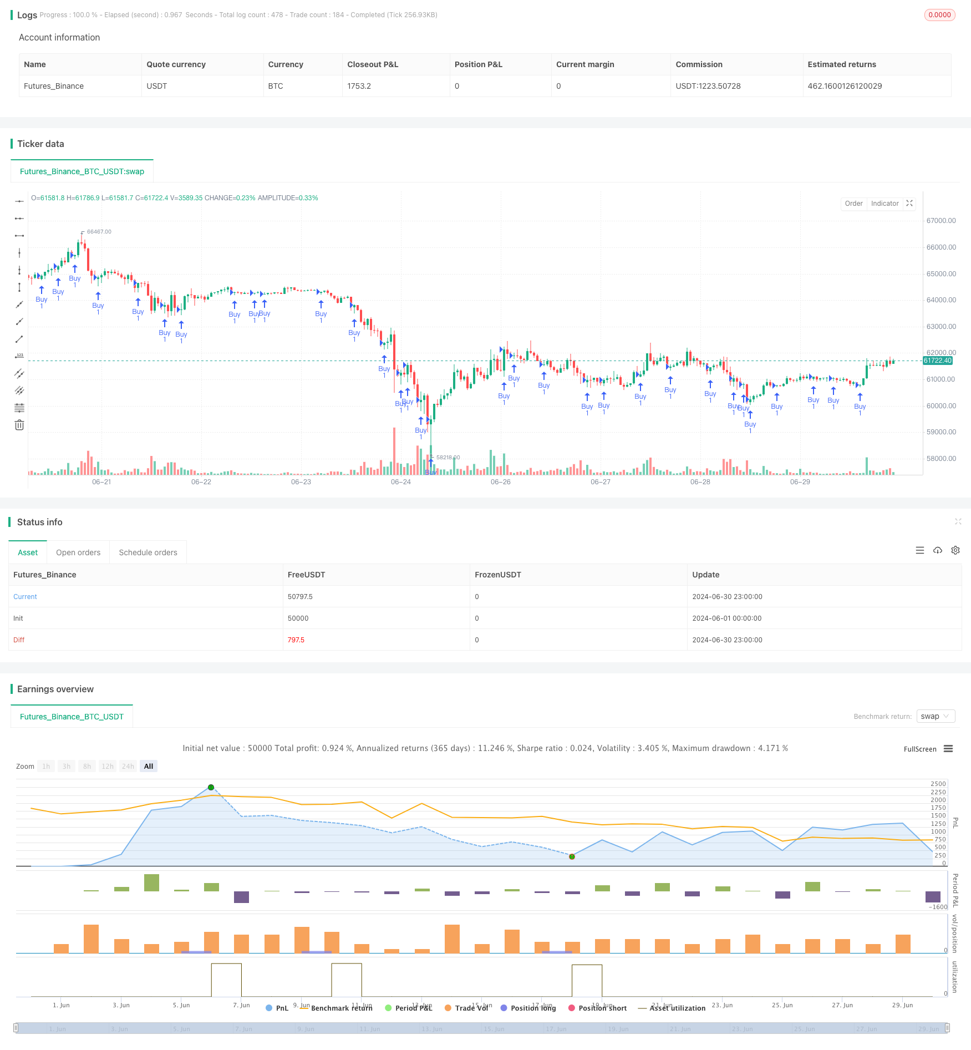Viewport: 971px width, 1050px height.
Task: Switch to the Schedule orders tab
Action: click(148, 552)
